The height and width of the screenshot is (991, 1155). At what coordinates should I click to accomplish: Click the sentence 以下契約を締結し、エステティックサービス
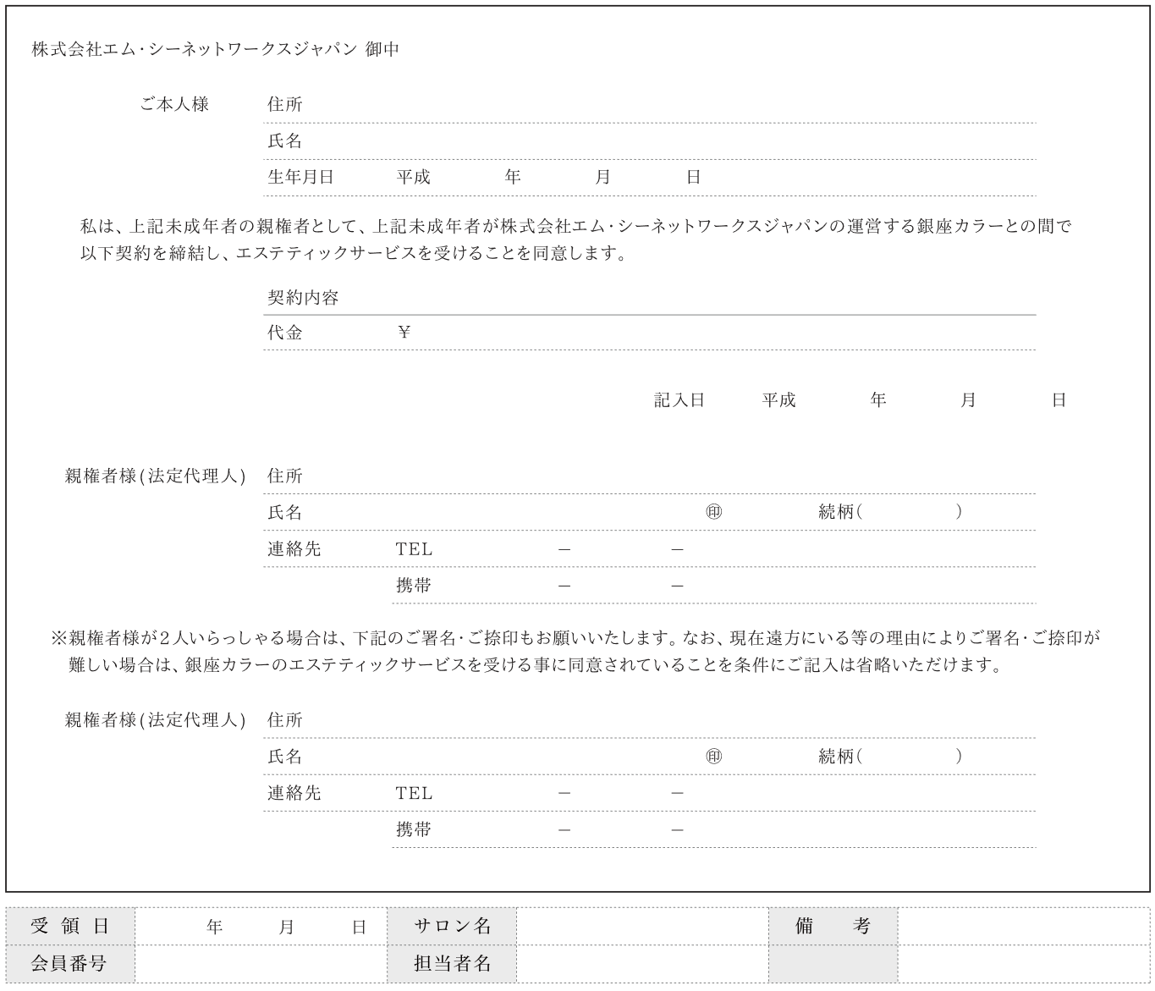(354, 253)
